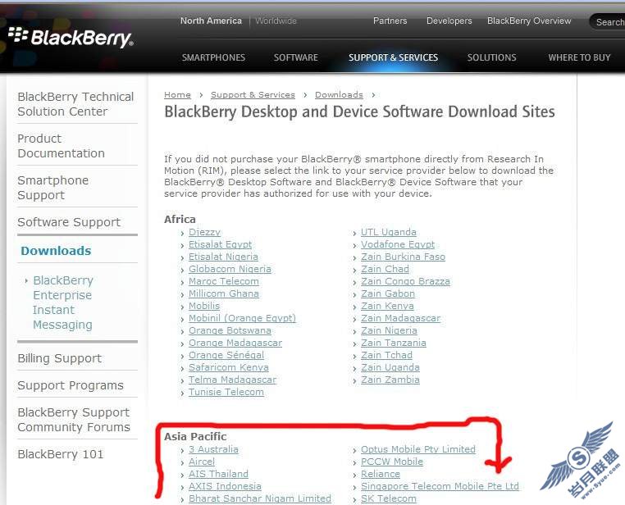Open the Millicom Ghana link
This screenshot has width=625, height=505.
(224, 293)
